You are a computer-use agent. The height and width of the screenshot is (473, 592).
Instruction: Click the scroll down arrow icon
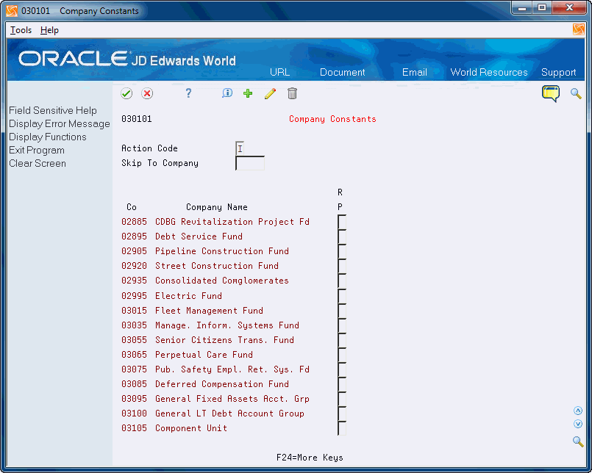coord(578,424)
